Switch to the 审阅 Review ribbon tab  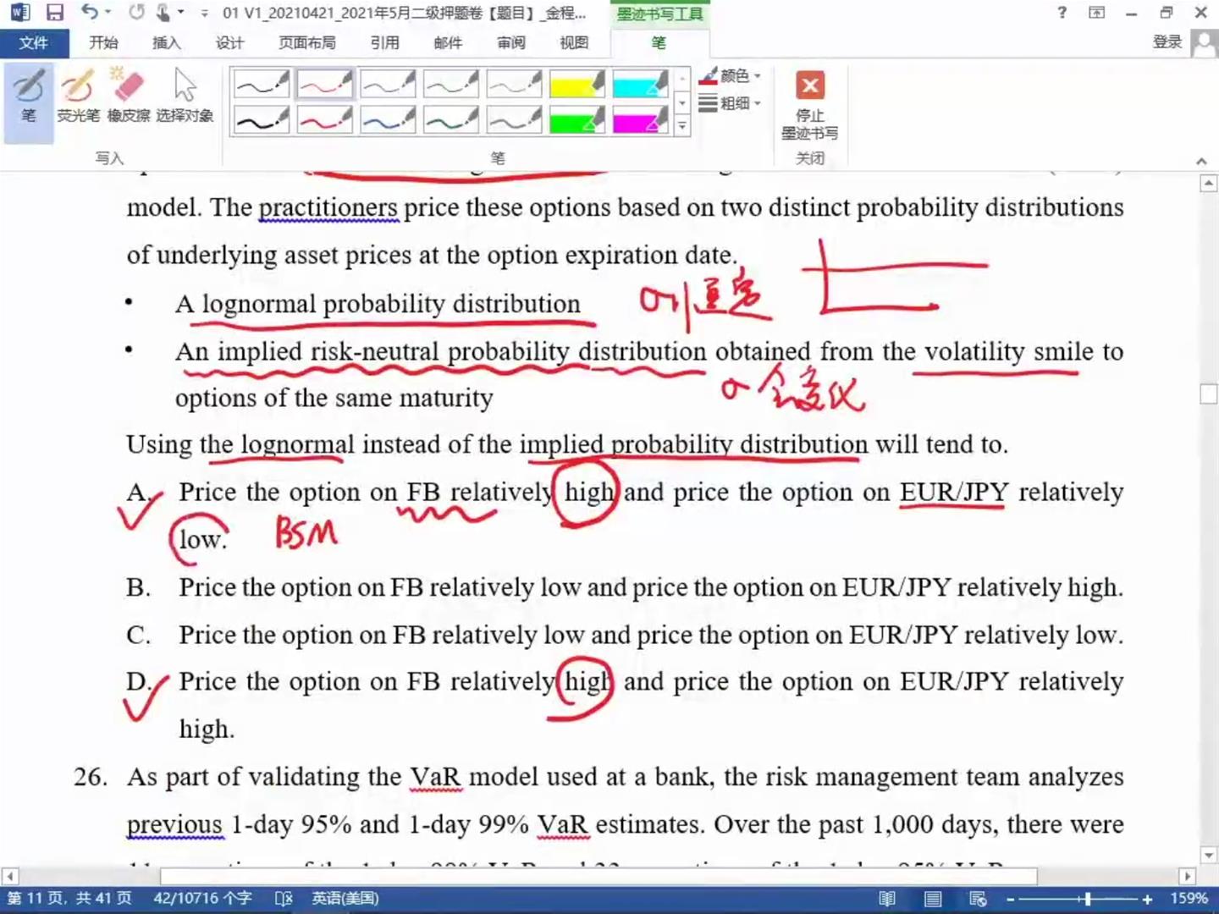(x=510, y=43)
